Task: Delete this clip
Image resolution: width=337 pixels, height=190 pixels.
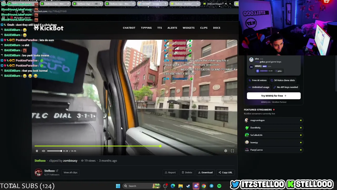Action: tap(187, 172)
